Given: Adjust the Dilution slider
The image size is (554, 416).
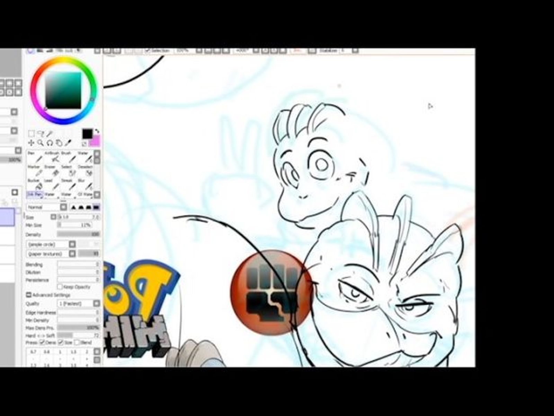Looking at the screenshot, I should [x=79, y=272].
